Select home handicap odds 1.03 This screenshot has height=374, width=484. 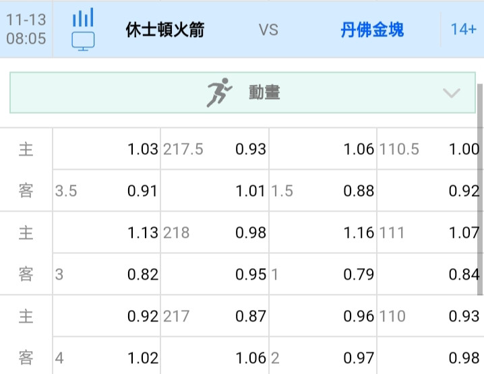143,150
